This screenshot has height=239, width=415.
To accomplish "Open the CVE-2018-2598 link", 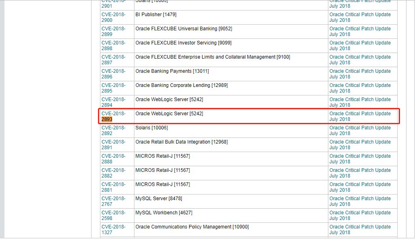I will [x=113, y=215].
